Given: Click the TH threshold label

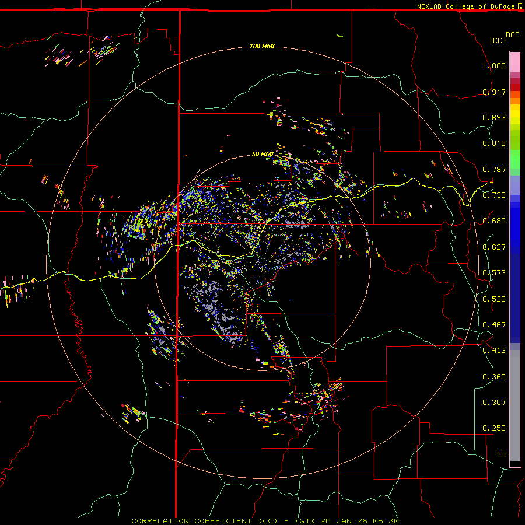Looking at the screenshot, I should coord(501,454).
